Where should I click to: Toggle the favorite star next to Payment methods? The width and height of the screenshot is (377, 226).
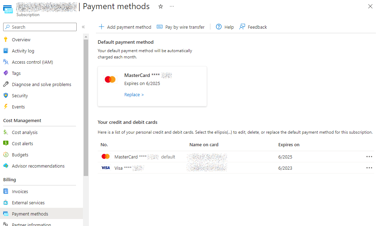(x=160, y=6)
